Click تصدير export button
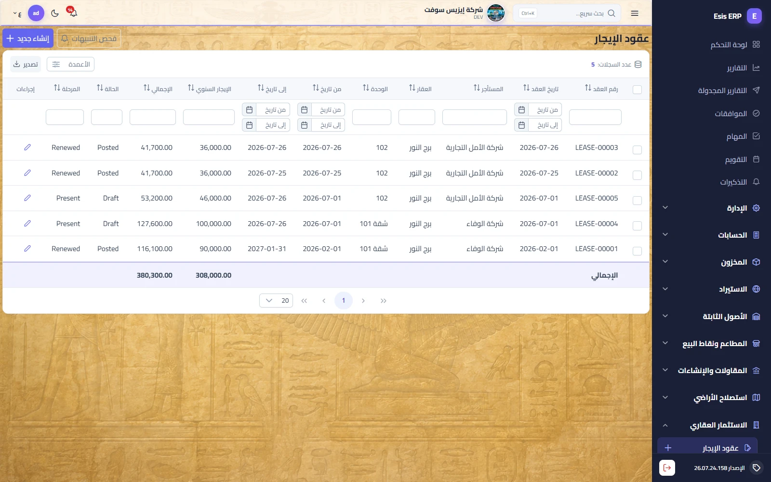Viewport: 771px width, 482px height. pyautogui.click(x=26, y=64)
